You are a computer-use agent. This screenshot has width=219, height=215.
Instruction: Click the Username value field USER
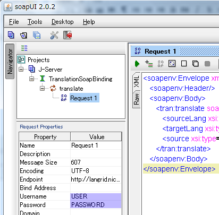click(x=96, y=196)
